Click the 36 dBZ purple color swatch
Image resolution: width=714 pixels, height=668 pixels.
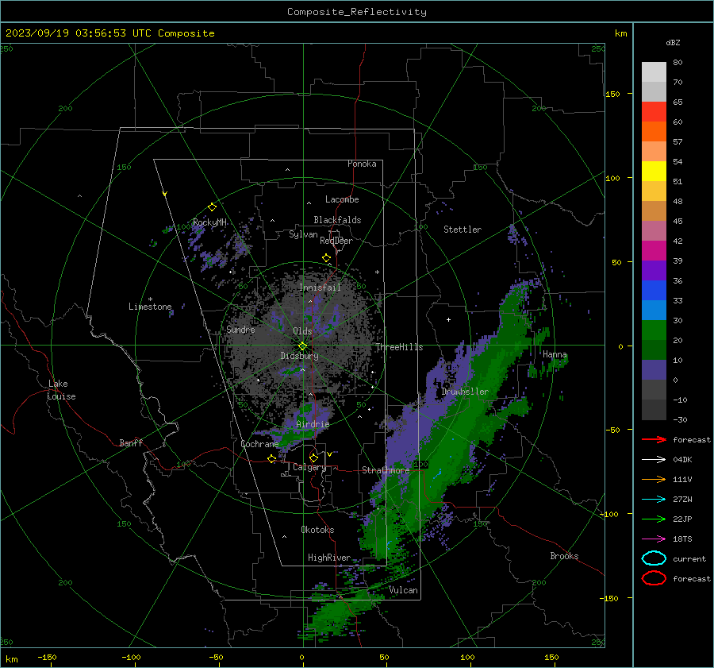click(654, 270)
